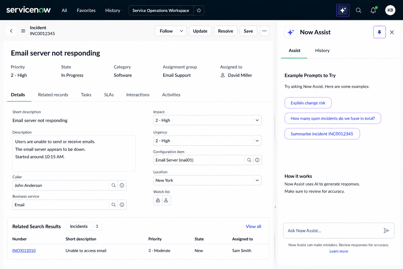Open incident INC0012010 link
This screenshot has width=403, height=269.
coord(24,251)
